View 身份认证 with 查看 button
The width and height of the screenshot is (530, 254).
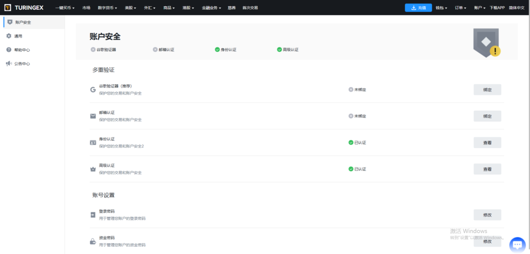(x=487, y=143)
